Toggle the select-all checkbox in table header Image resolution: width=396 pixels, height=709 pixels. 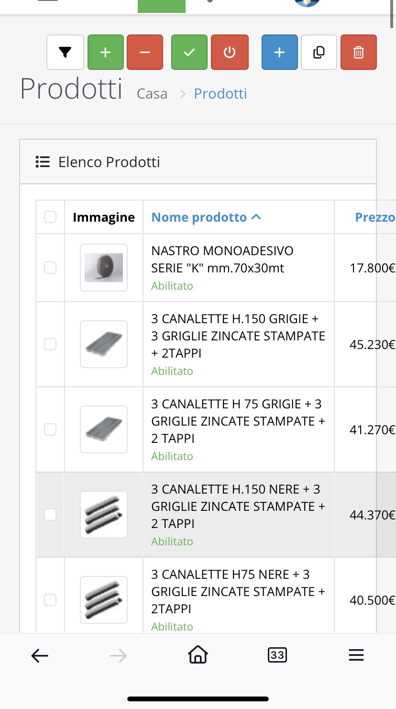(x=50, y=217)
